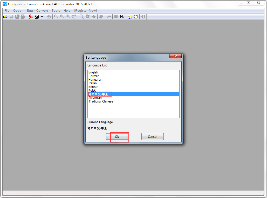Select the Zoom Out tool
The height and width of the screenshot is (198, 267).
[56, 17]
